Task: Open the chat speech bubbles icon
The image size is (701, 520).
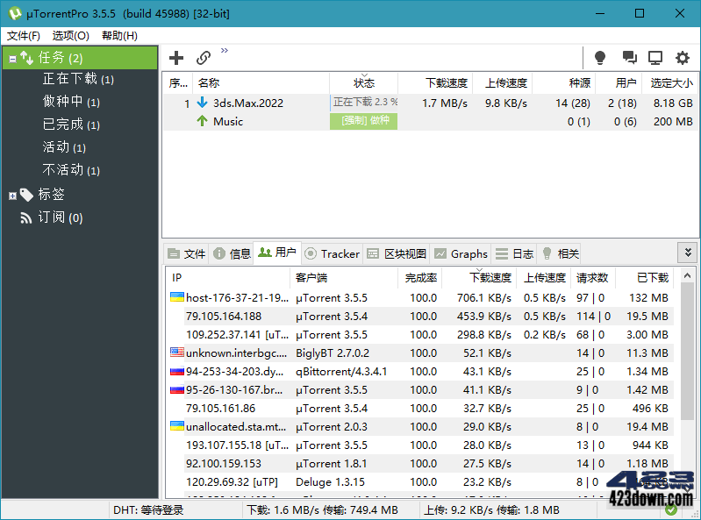Action: pyautogui.click(x=629, y=57)
